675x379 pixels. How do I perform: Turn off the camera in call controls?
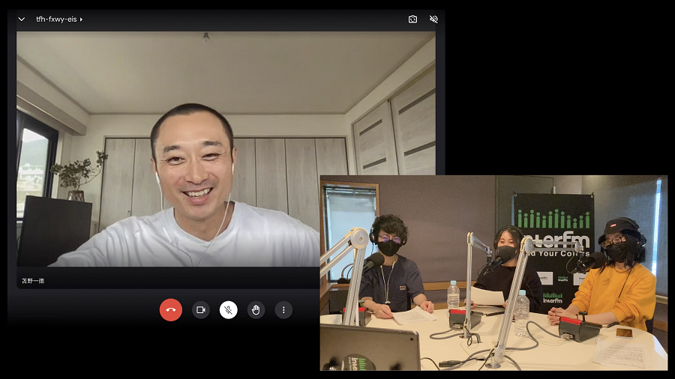point(200,309)
